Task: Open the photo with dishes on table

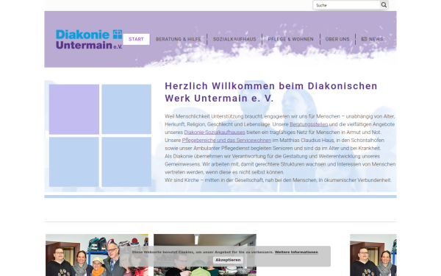Action: coord(205,255)
